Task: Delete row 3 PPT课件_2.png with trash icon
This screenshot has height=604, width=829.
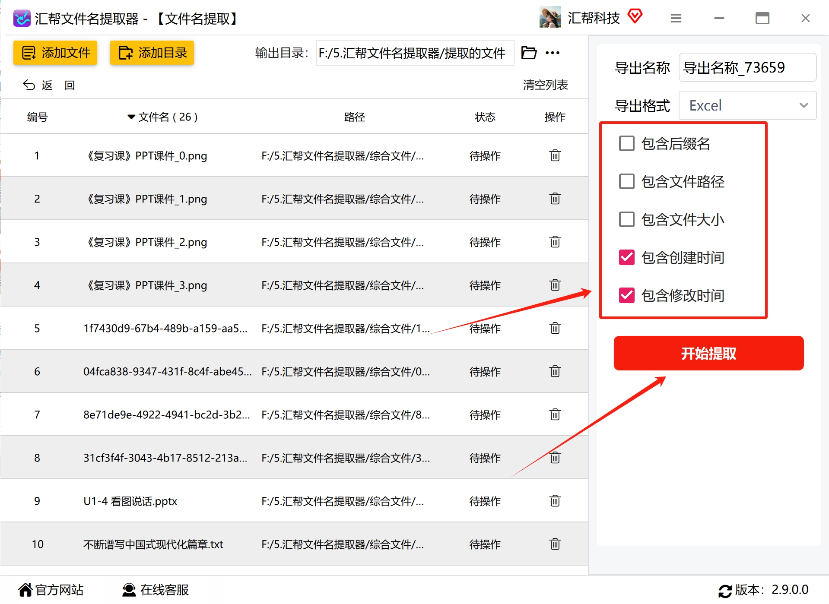Action: (x=555, y=242)
